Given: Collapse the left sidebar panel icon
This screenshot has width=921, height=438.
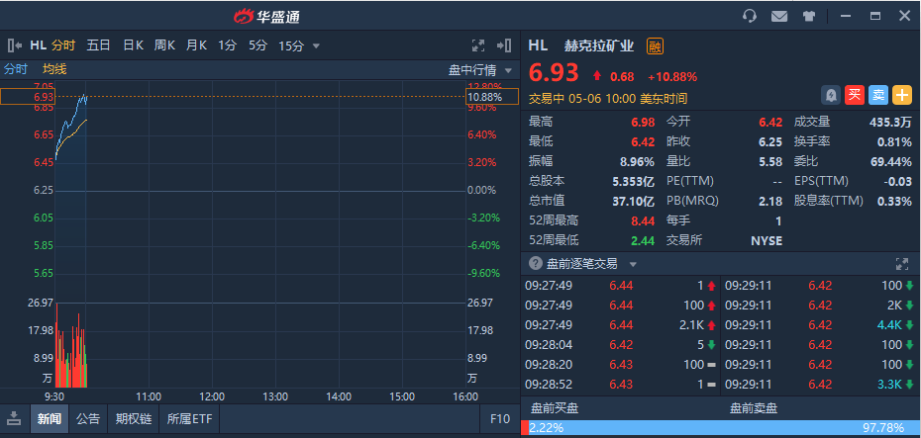Looking at the screenshot, I should click(x=15, y=45).
